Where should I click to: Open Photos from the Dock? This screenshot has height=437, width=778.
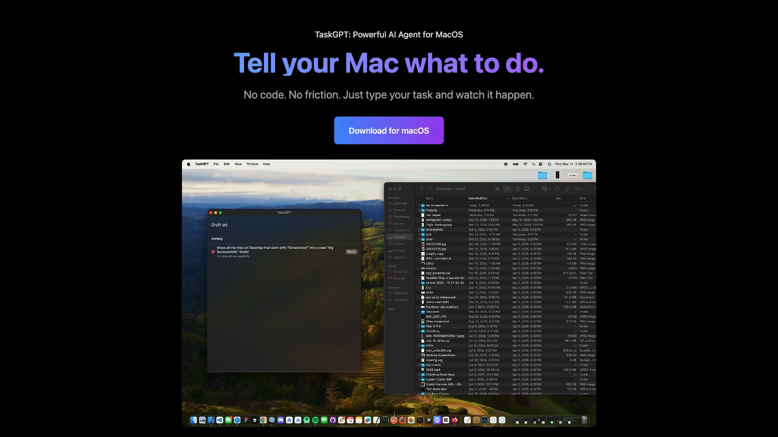(x=411, y=420)
